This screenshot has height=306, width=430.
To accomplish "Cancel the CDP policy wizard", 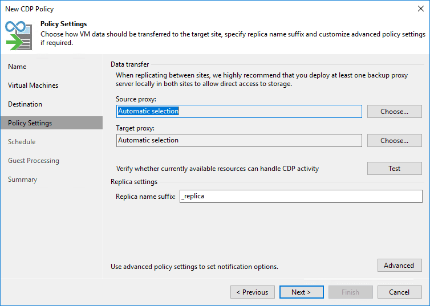I will (x=399, y=292).
